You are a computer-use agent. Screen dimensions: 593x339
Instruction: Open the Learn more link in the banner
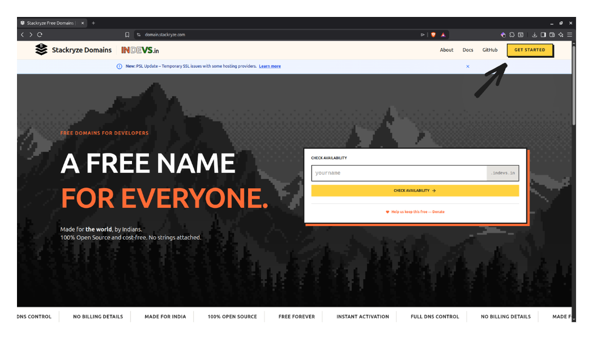click(270, 66)
